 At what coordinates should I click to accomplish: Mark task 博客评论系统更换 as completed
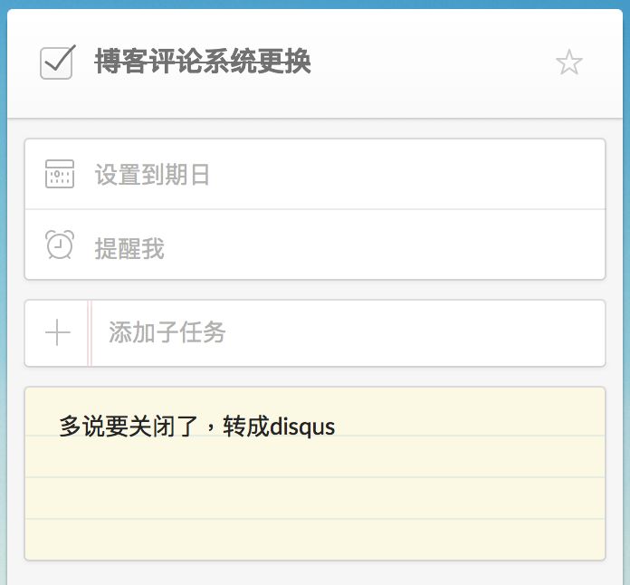[x=57, y=62]
